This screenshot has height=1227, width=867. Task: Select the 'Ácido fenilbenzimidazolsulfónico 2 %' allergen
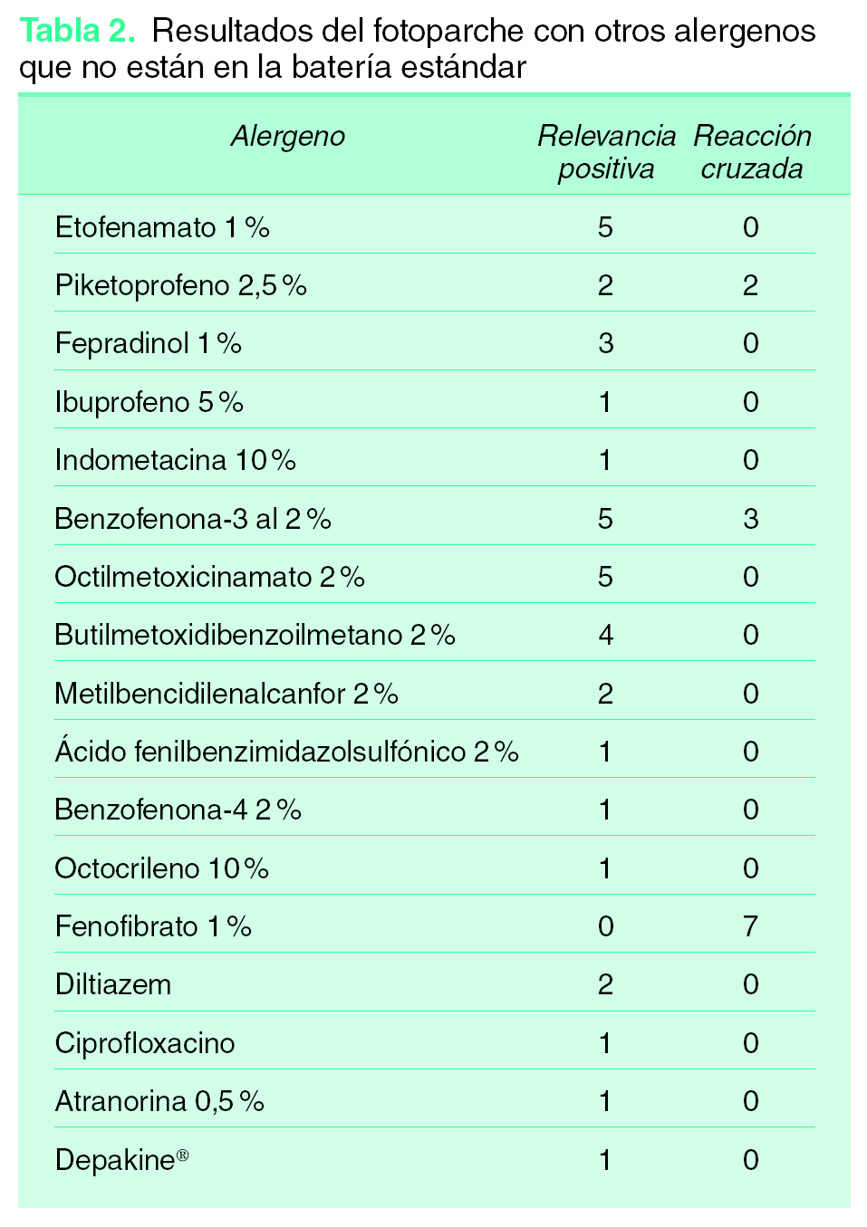pos(286,752)
